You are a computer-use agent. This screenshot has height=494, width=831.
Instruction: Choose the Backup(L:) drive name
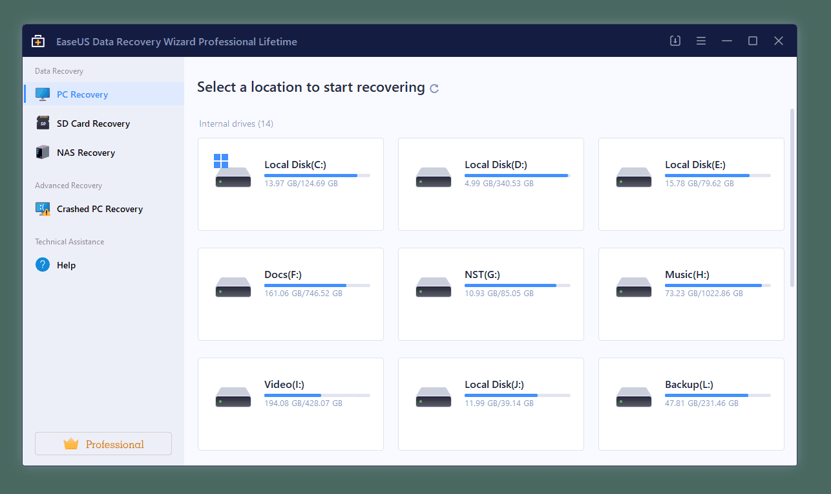[x=689, y=385]
